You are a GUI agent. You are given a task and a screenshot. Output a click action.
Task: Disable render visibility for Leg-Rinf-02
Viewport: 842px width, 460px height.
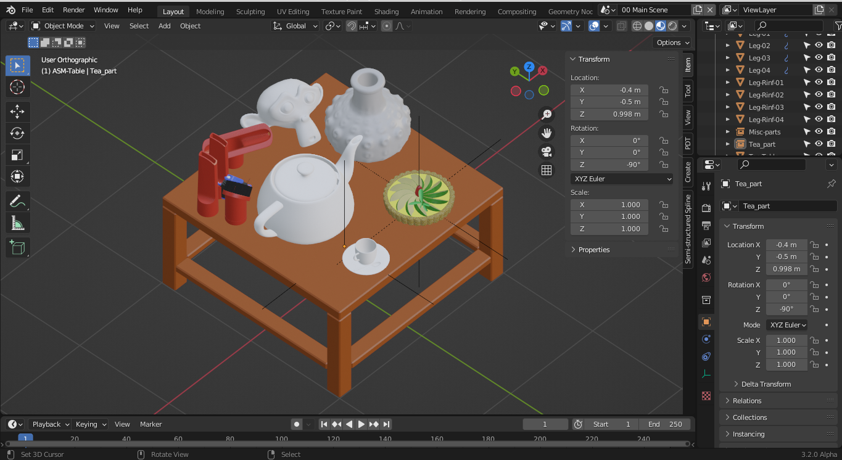pyautogui.click(x=831, y=94)
